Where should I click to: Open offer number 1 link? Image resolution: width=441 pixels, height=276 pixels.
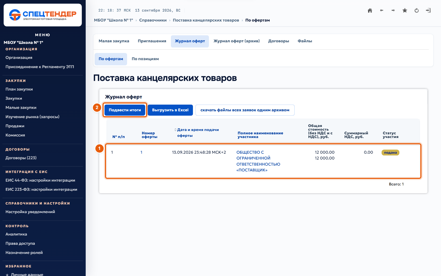(x=141, y=152)
